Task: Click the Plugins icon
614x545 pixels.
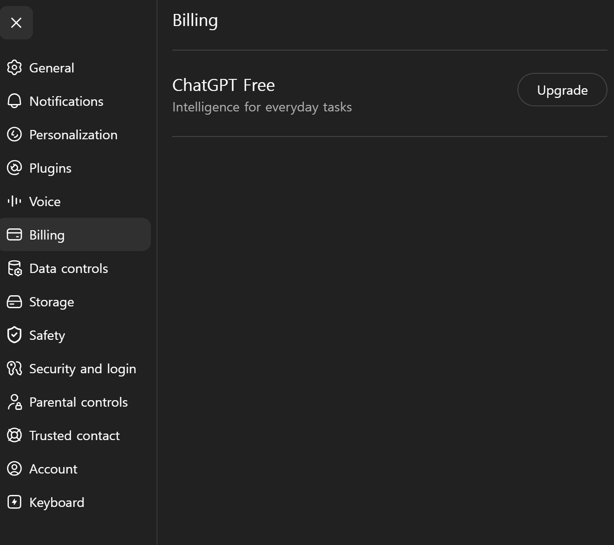Action: 14,168
